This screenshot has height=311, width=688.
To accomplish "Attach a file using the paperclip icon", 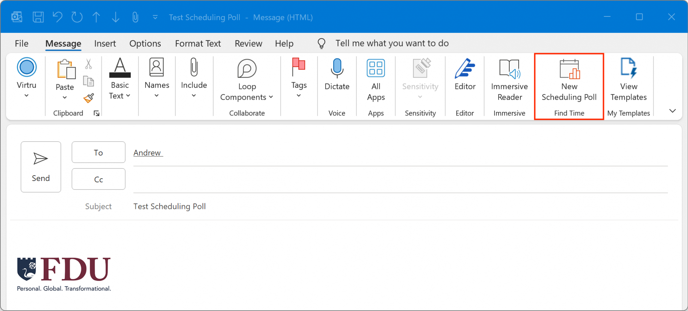I will [135, 17].
